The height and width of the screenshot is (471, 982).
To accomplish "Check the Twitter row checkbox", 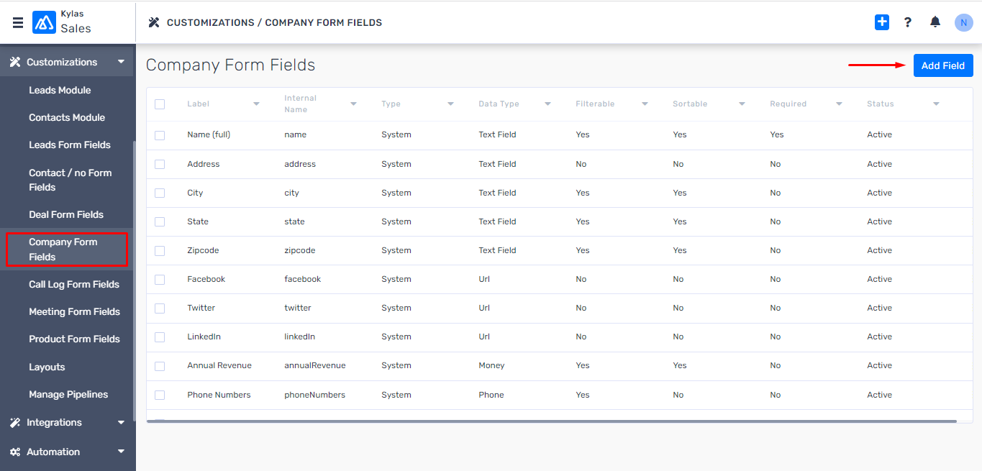I will pos(160,308).
